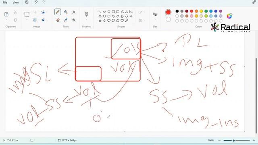This screenshot has height=145, width=258.
Task: Expand the Paste options arrow
Action: click(x=6, y=20)
